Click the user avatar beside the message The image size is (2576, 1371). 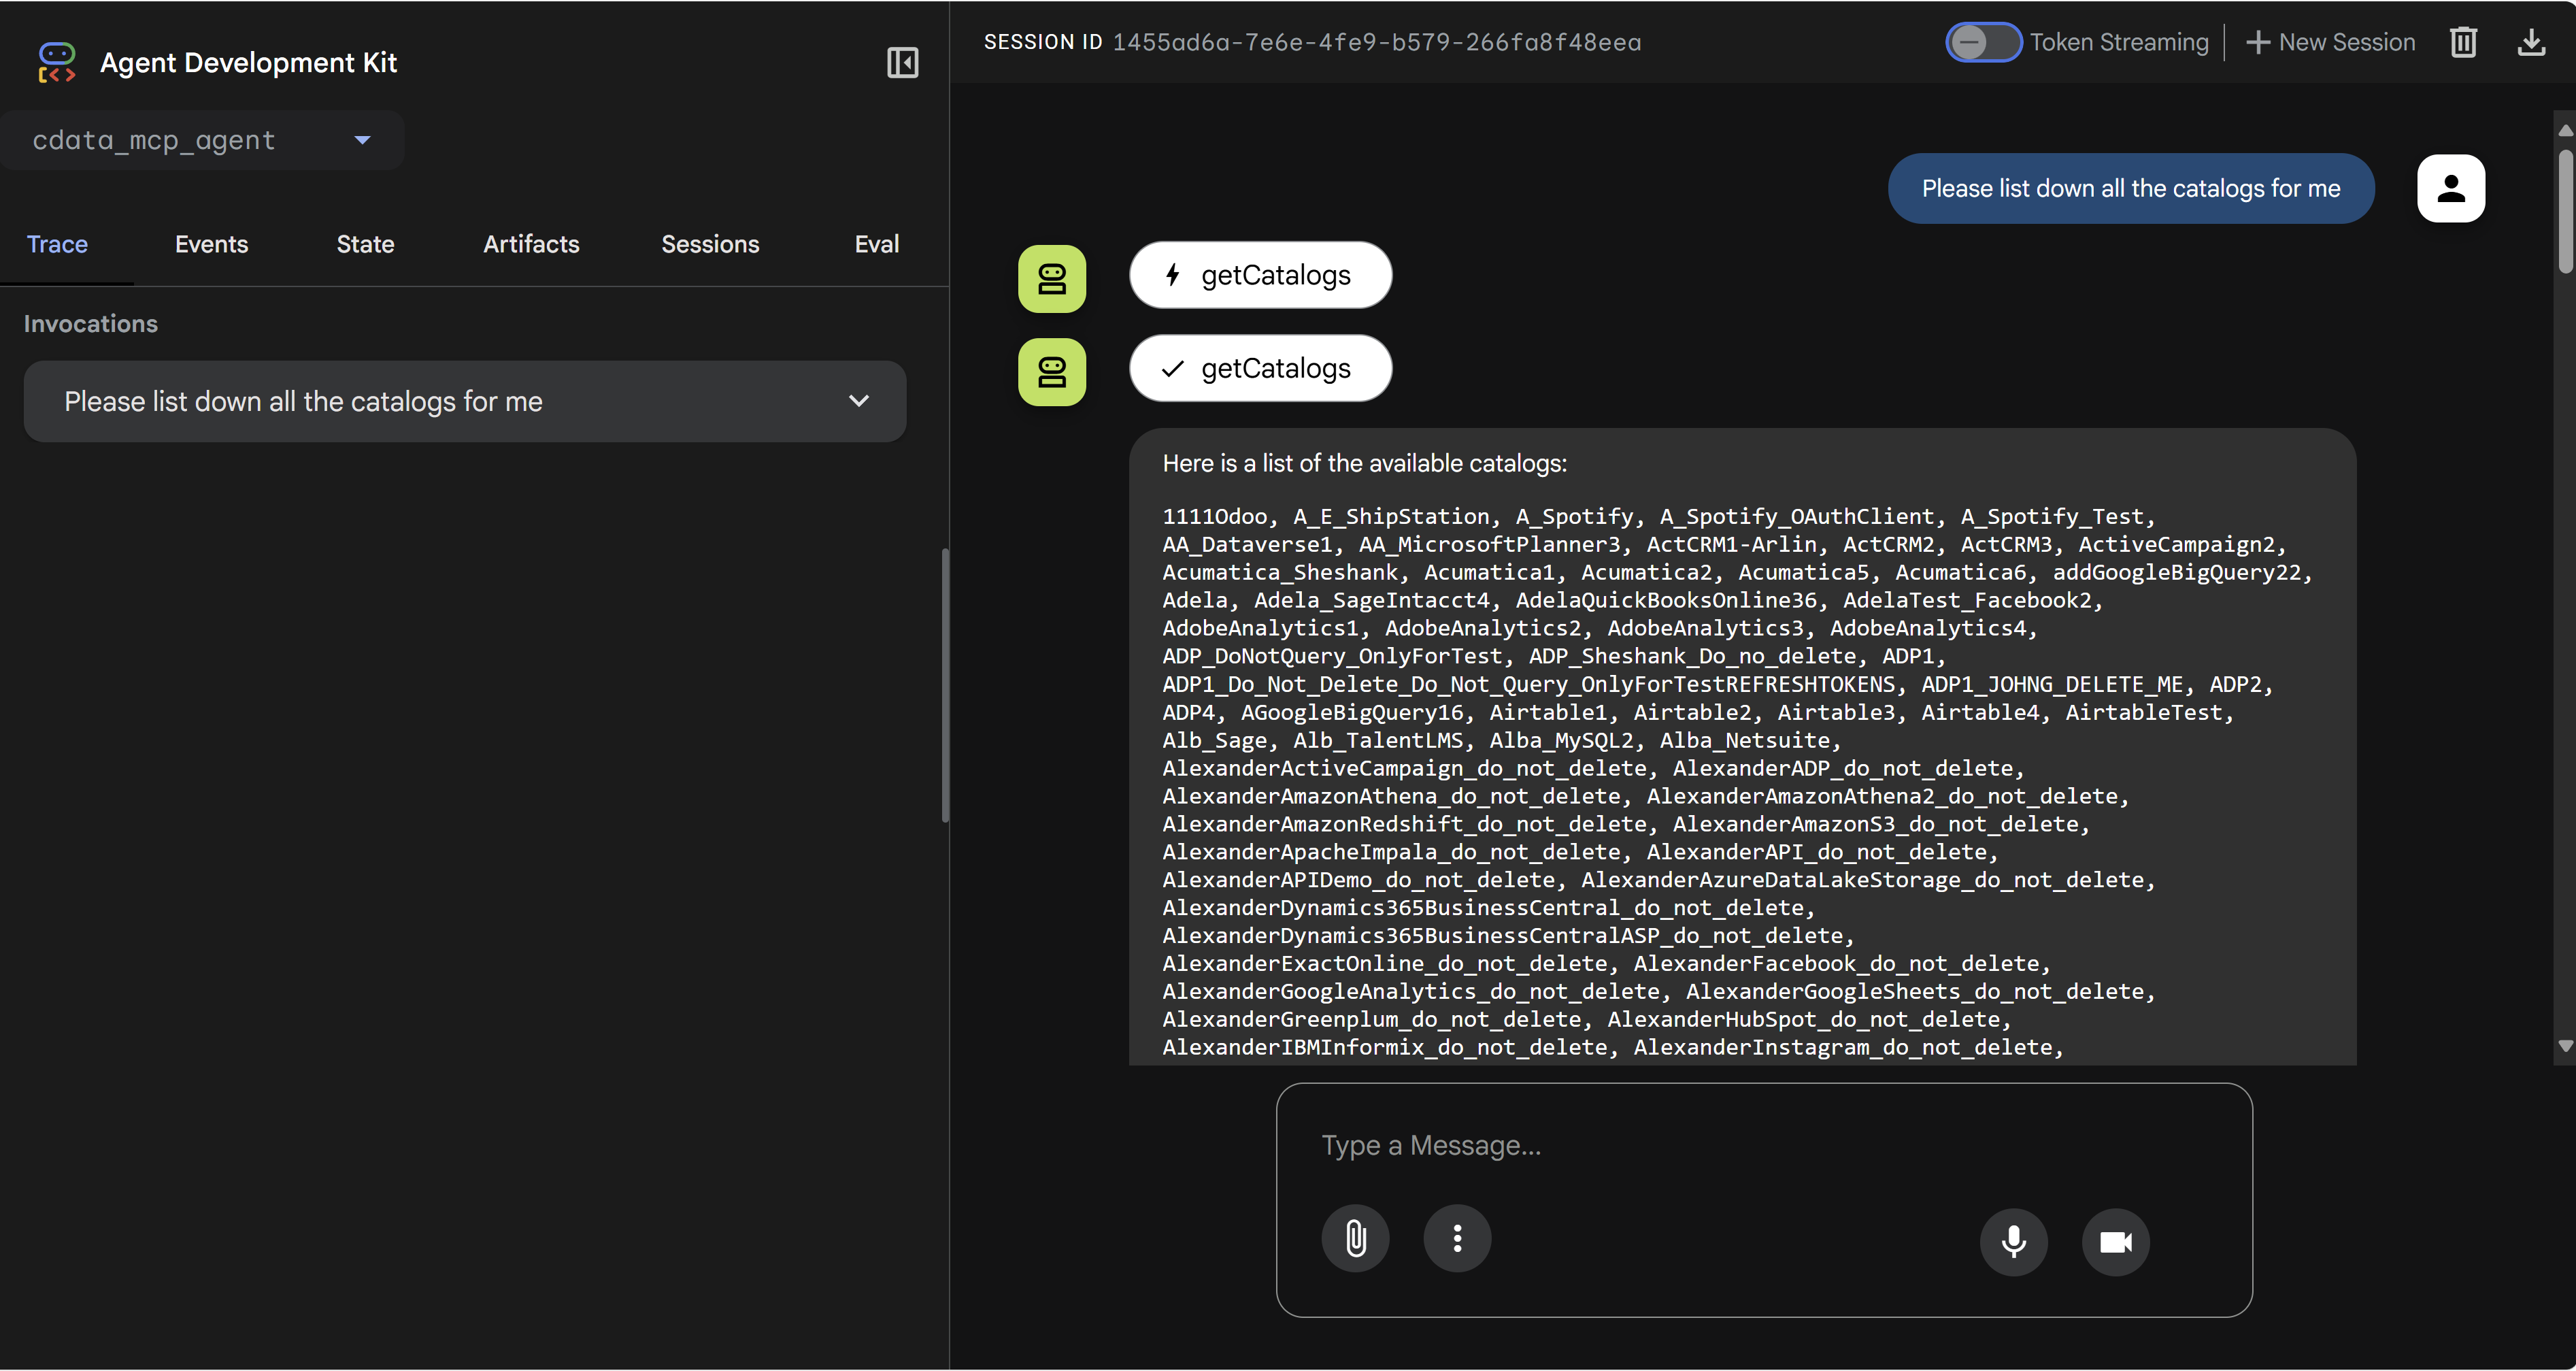tap(2450, 188)
